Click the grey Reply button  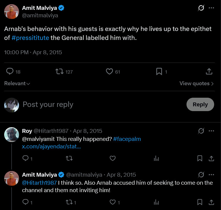pos(200,105)
